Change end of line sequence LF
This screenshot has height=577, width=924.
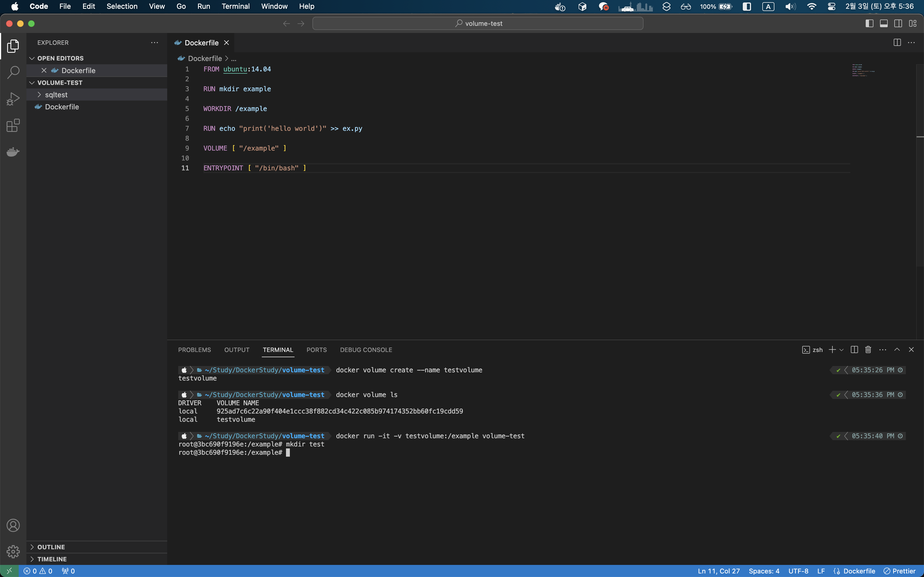coord(821,571)
